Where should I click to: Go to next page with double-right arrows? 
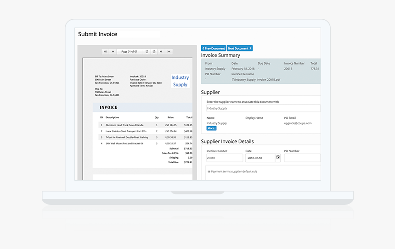[x=161, y=51]
